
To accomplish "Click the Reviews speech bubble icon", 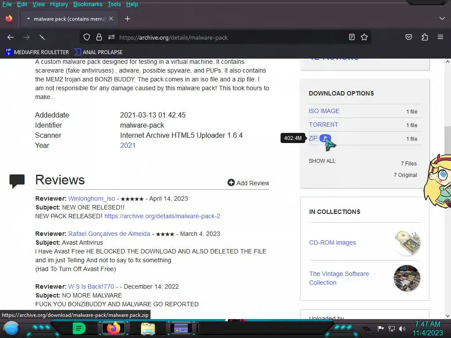I will point(17,181).
